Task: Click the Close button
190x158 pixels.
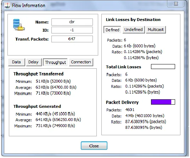Action: pos(94,146)
